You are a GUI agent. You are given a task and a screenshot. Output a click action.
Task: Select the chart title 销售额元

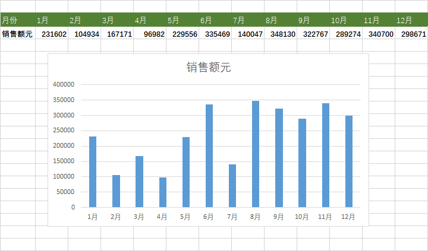[209, 67]
